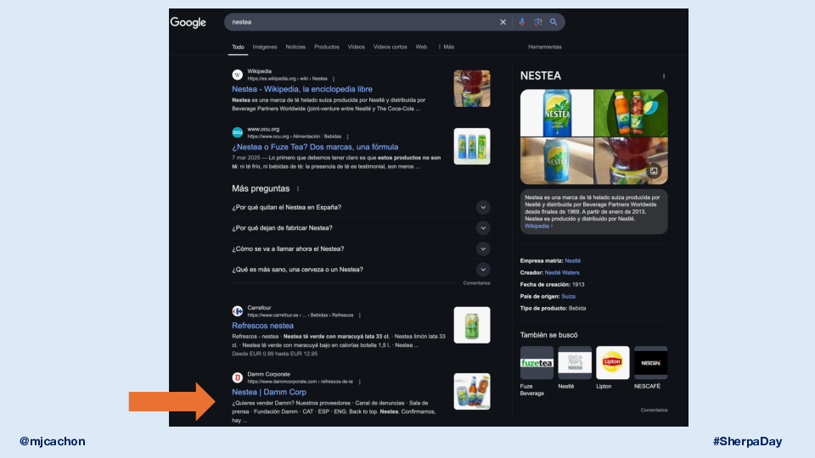Open Damm Corp bottles thumbnail
Viewport: 815px width, 458px height.
[472, 392]
